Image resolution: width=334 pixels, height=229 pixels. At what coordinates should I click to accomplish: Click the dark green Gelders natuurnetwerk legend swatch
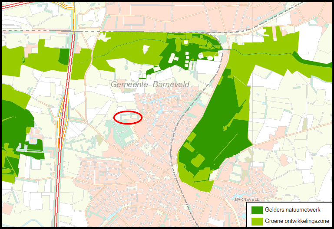click(257, 210)
